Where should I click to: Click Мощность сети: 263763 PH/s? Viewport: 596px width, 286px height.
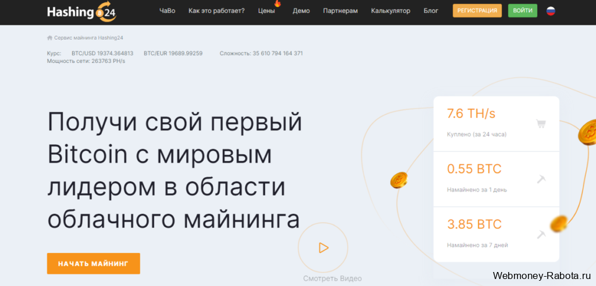point(86,61)
